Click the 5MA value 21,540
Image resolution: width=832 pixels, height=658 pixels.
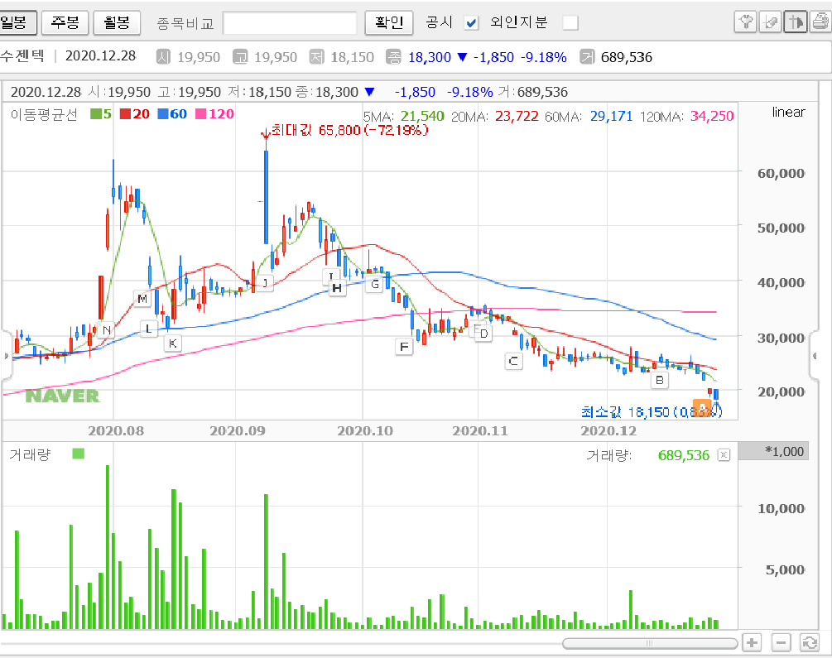point(422,116)
